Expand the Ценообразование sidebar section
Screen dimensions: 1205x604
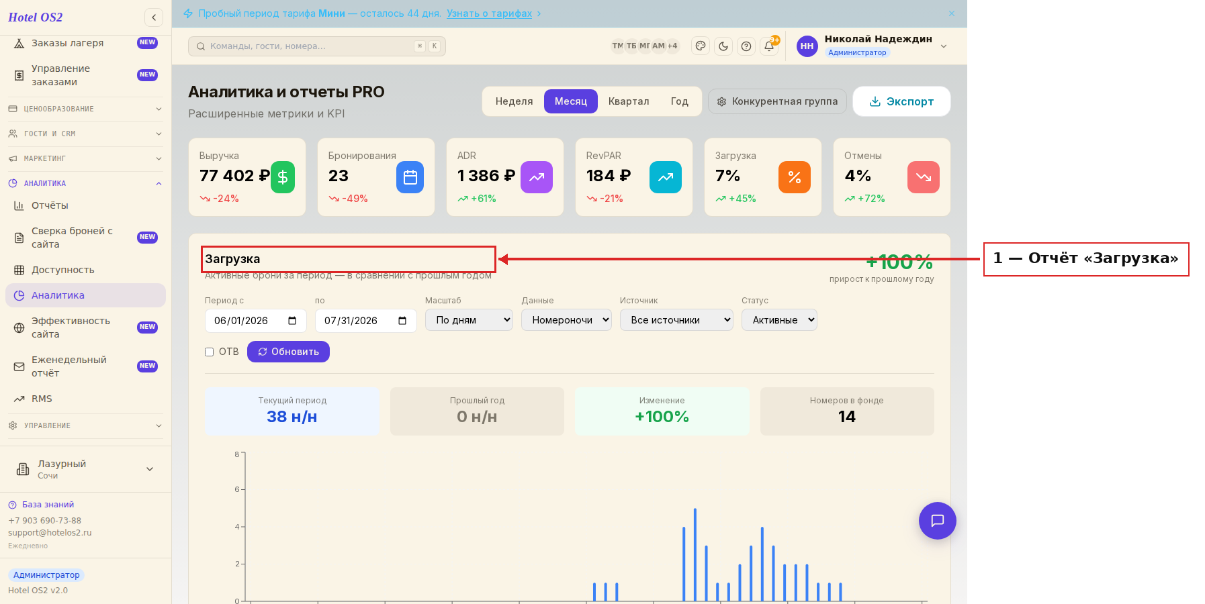[x=85, y=109]
